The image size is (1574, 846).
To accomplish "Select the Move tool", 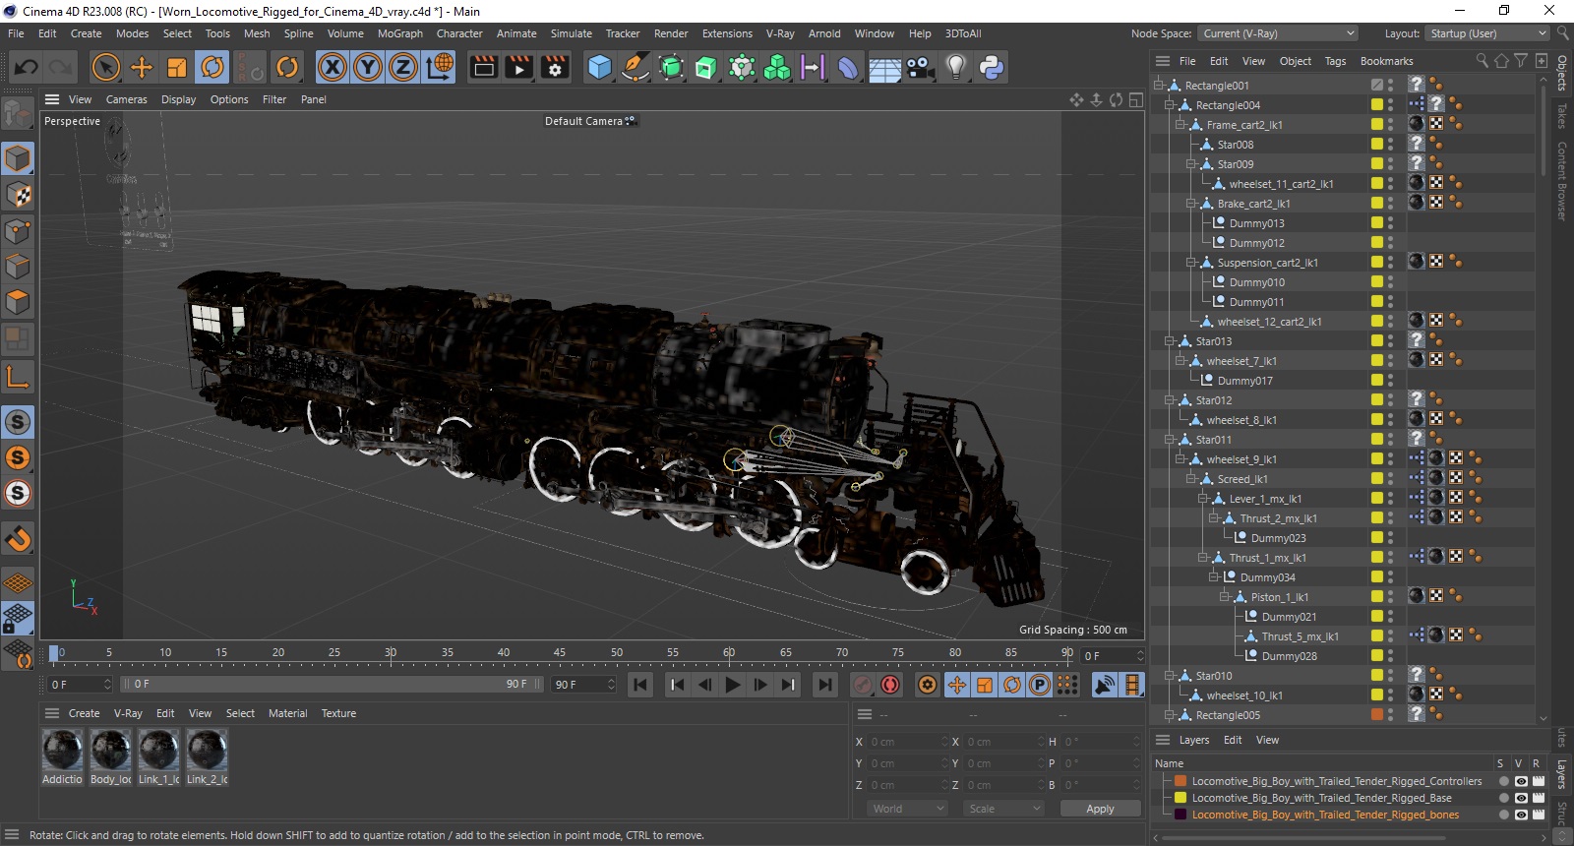I will point(142,67).
